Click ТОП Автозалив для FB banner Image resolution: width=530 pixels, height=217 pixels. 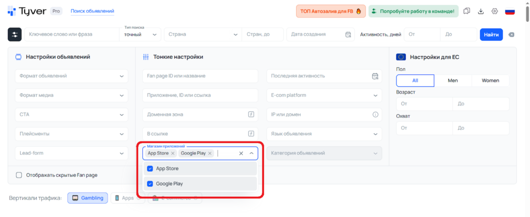pyautogui.click(x=331, y=11)
